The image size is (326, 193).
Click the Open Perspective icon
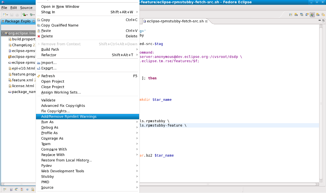[x=291, y=15]
